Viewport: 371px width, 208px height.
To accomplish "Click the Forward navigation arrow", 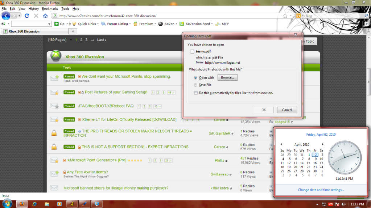I will [x=14, y=16].
